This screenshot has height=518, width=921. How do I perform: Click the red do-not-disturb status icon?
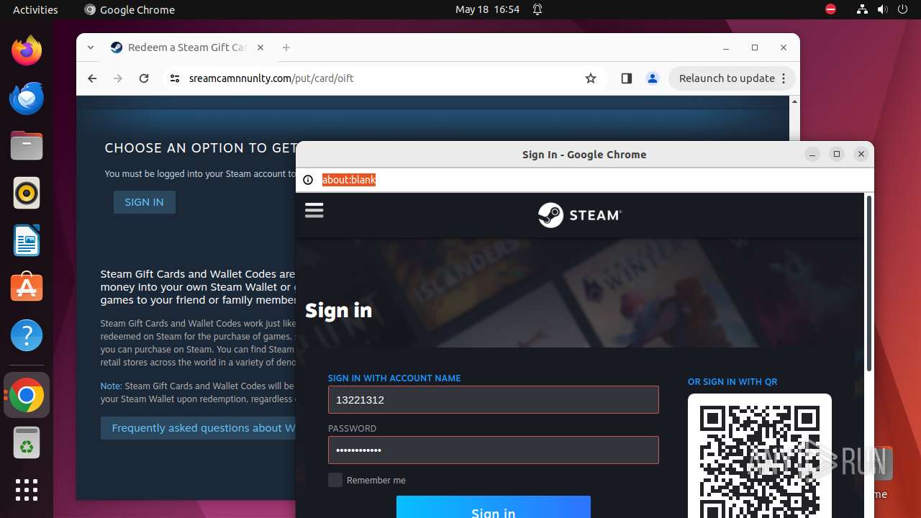(830, 9)
